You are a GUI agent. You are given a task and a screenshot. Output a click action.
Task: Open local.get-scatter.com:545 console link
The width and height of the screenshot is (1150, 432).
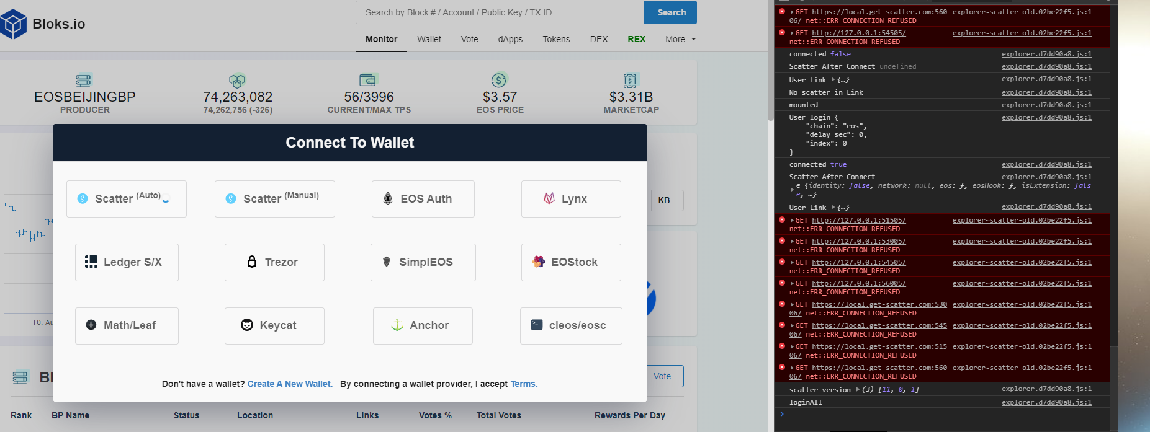[879, 325]
